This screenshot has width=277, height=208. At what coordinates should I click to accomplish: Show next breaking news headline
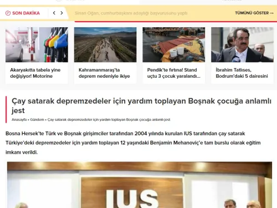point(61,13)
